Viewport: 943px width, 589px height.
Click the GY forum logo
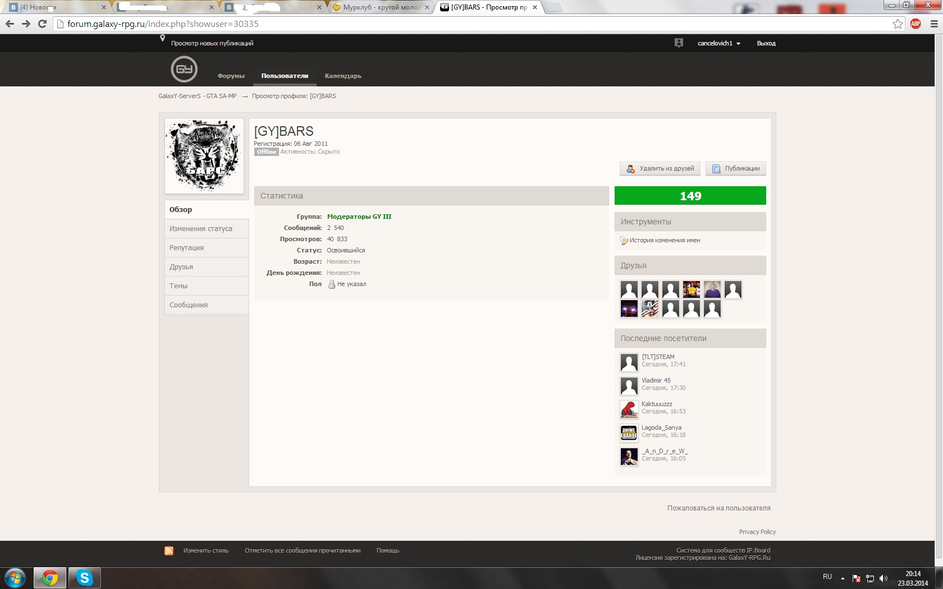(x=184, y=70)
